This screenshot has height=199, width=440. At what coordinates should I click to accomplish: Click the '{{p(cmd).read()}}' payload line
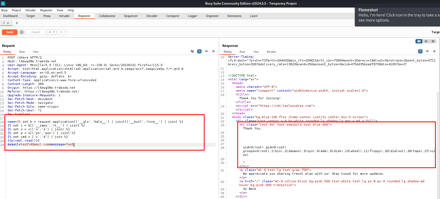pos(23,140)
